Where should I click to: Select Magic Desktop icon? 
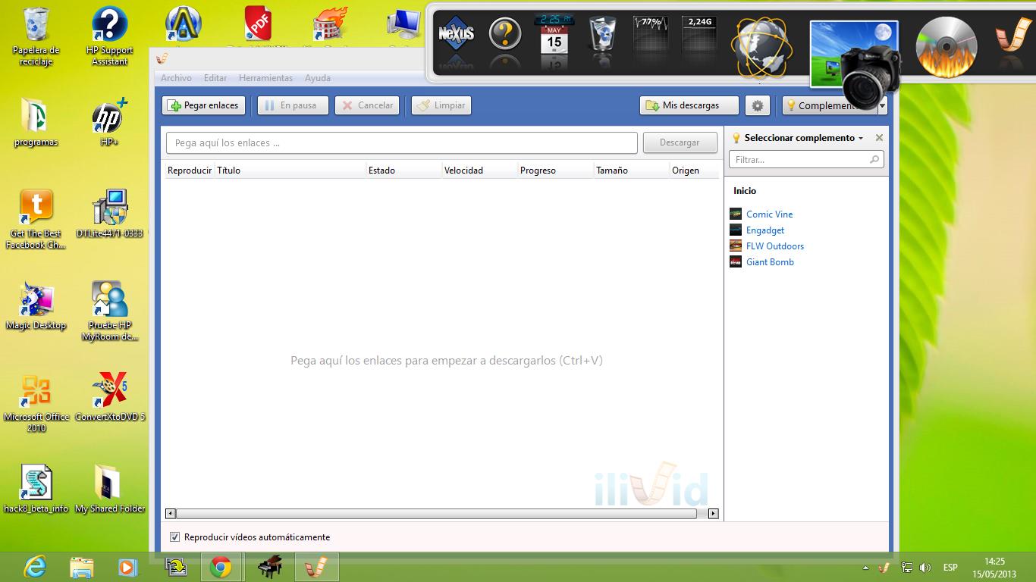click(x=36, y=306)
